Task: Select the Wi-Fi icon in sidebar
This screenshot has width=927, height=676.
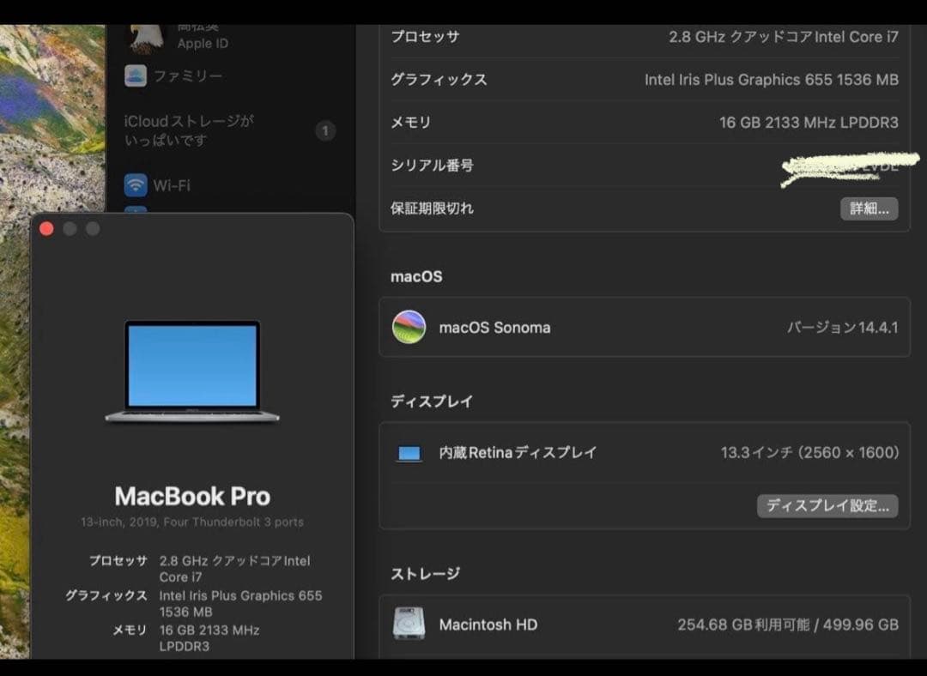Action: pos(136,185)
